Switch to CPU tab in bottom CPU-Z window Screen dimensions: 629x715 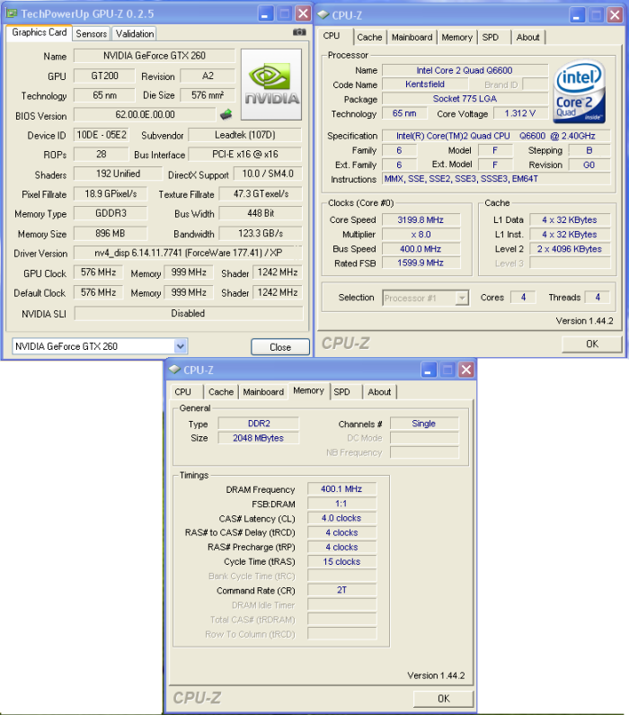(182, 392)
